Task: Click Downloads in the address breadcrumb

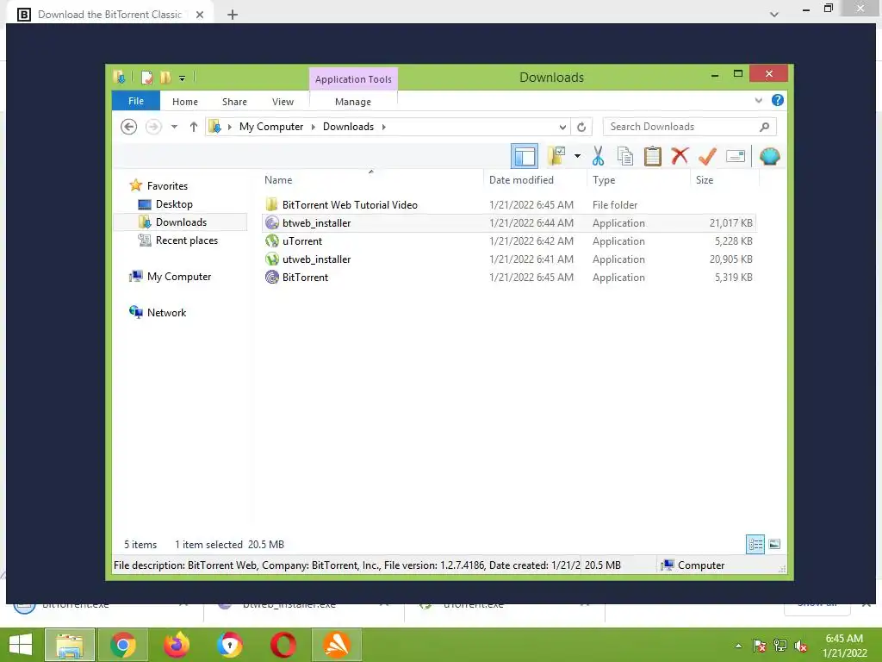Action: [x=348, y=127]
